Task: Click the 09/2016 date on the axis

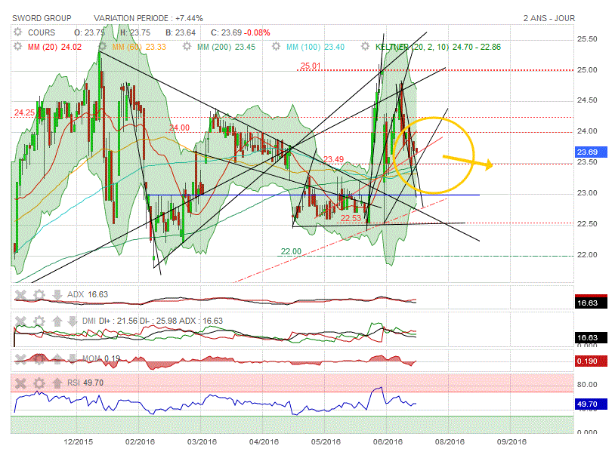Action: coord(511,442)
